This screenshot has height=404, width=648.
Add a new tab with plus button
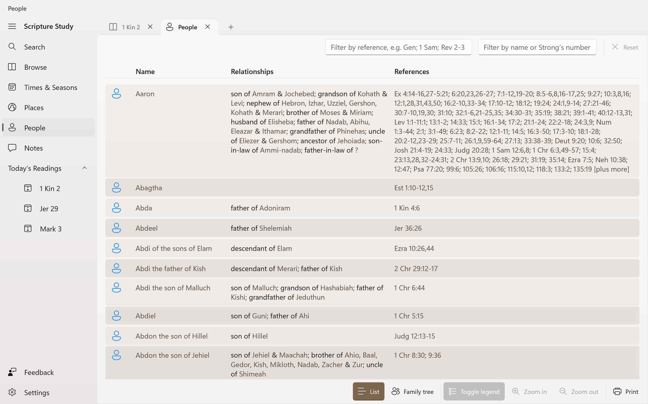pos(231,27)
